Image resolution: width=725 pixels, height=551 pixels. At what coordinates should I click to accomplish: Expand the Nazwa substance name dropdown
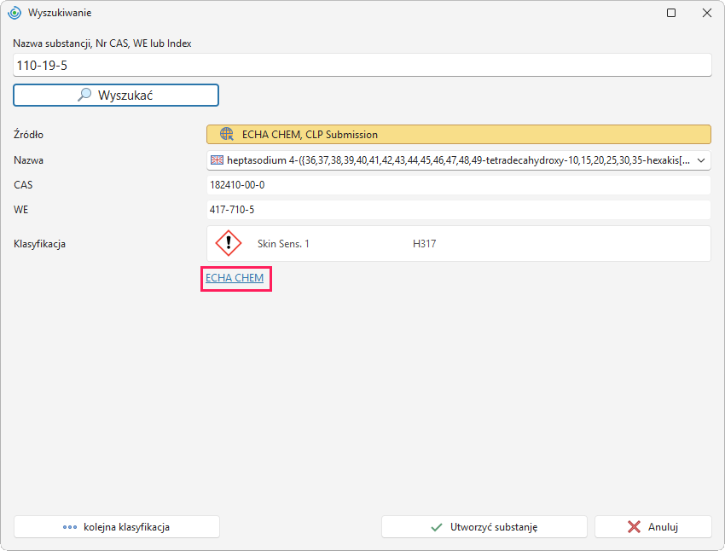tap(701, 160)
